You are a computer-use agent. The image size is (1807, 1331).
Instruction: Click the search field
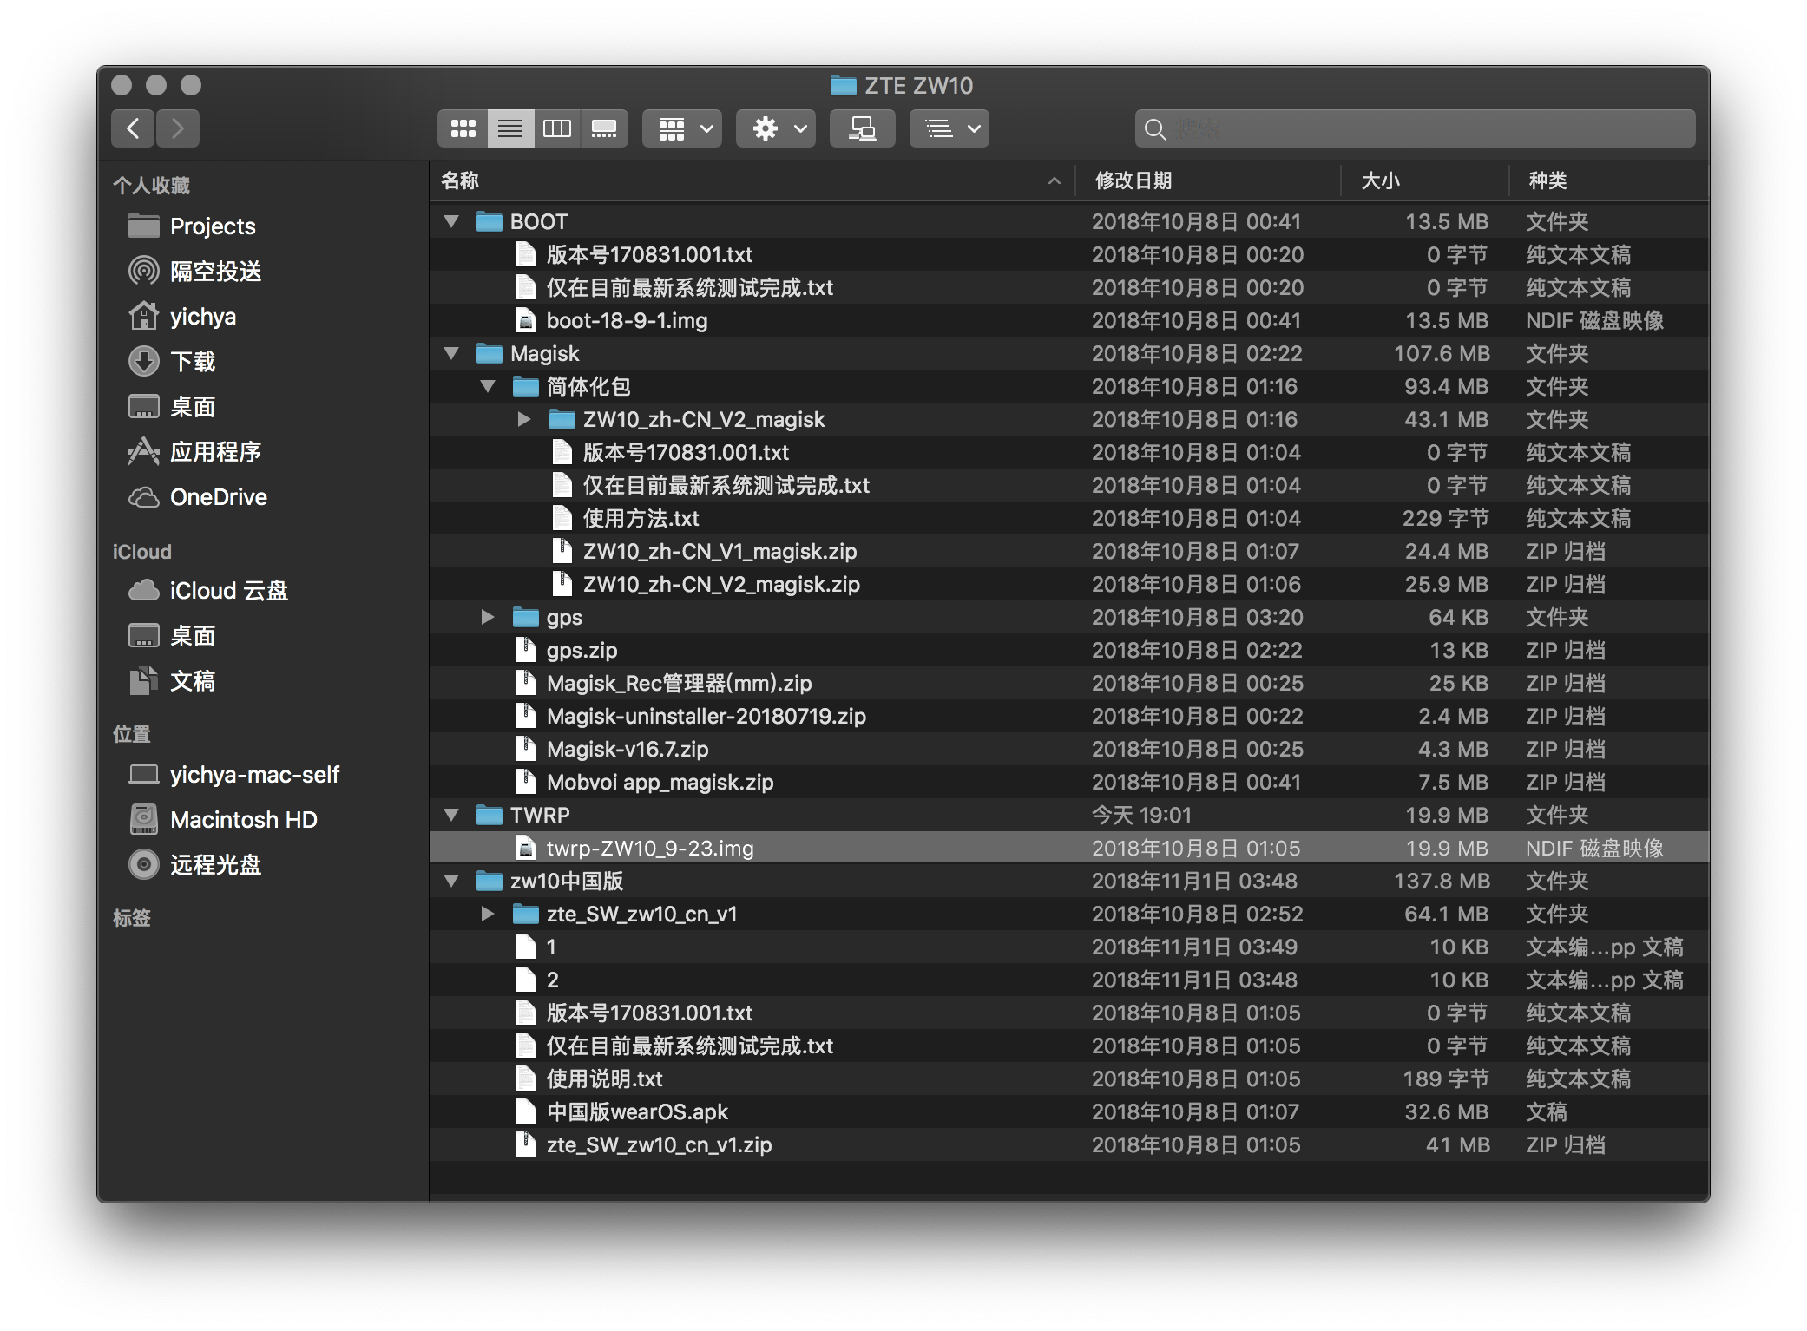(x=1415, y=128)
